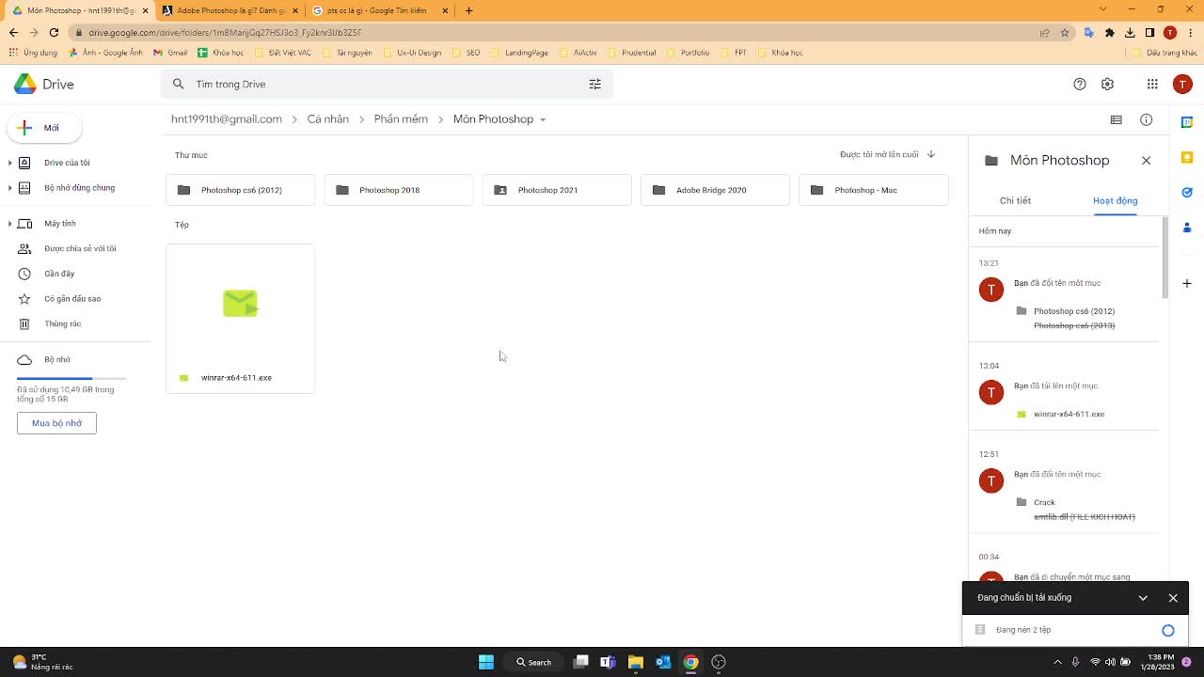Viewport: 1204px width, 677px height.
Task: Open Google Tasks side panel
Action: [1187, 192]
